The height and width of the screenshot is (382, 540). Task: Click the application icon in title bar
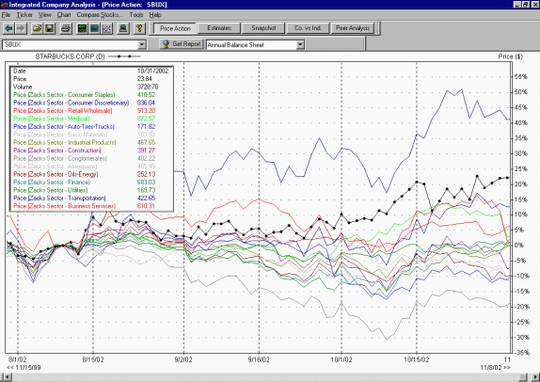pyautogui.click(x=4, y=5)
